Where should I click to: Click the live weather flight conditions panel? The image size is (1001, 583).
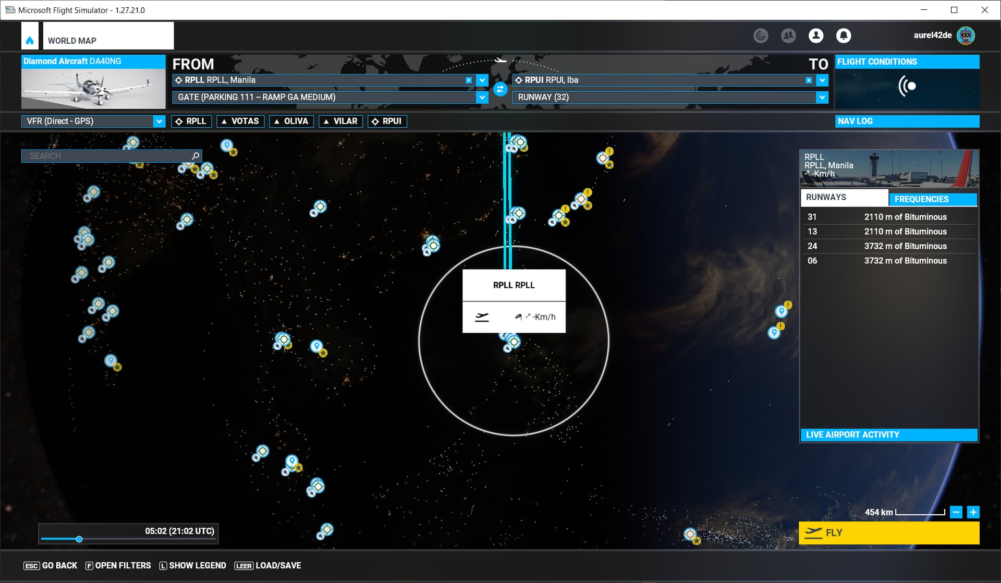point(907,87)
